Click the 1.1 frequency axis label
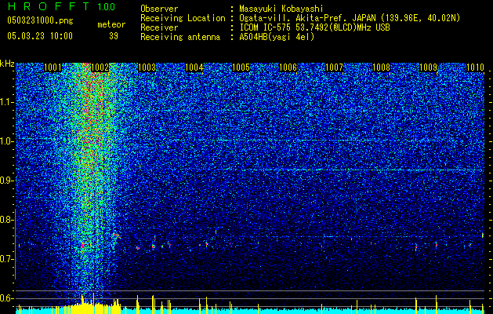493x314 pixels. tap(6, 102)
